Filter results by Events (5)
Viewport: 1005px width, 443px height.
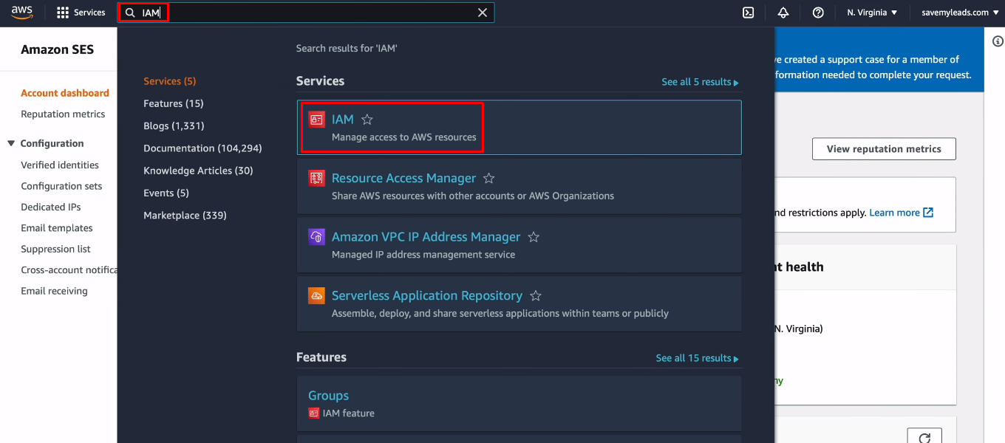[x=166, y=193]
